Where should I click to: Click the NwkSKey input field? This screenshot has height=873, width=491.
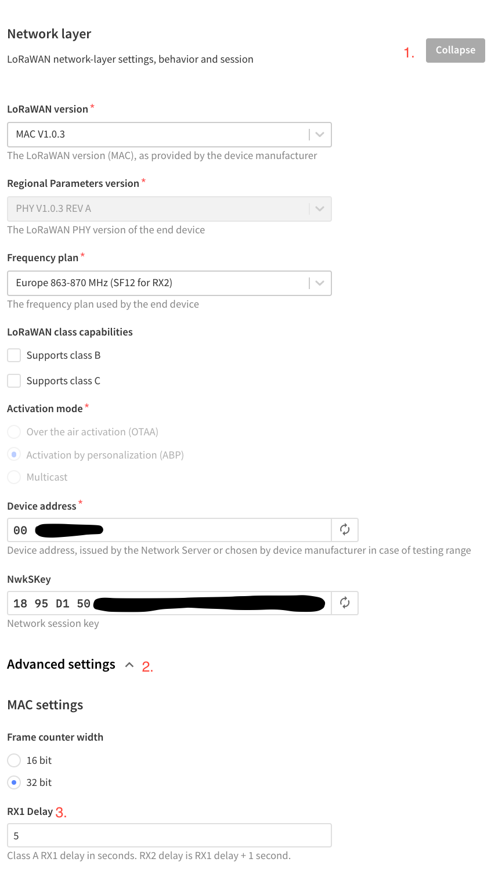pyautogui.click(x=168, y=603)
